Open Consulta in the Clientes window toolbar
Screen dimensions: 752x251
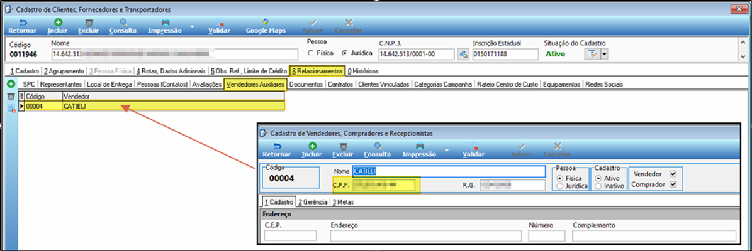(x=123, y=26)
